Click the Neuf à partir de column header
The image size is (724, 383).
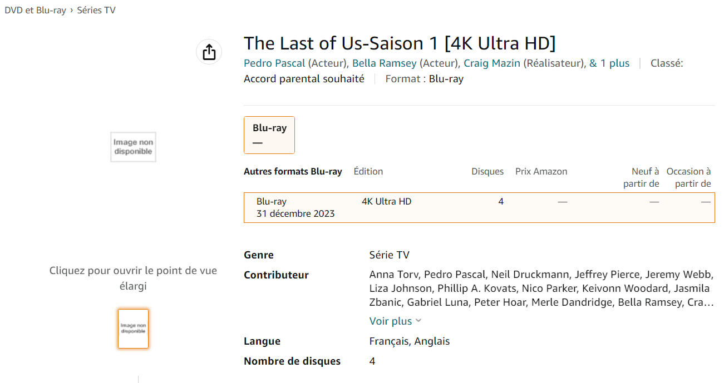pyautogui.click(x=642, y=177)
